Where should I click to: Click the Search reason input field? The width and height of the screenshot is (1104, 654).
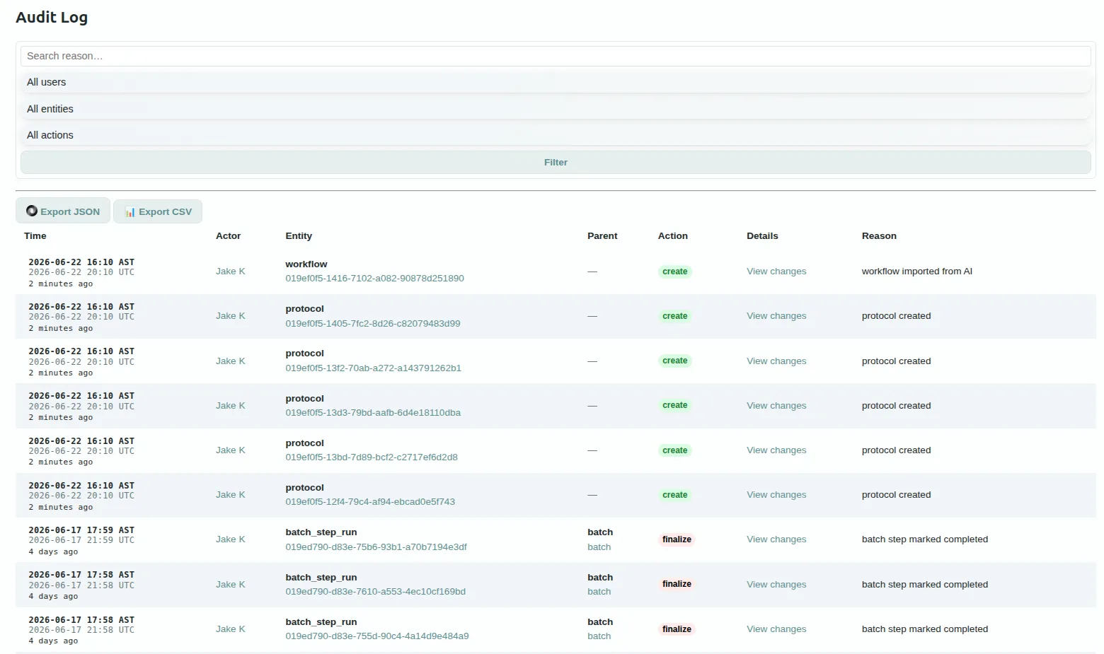click(x=556, y=56)
